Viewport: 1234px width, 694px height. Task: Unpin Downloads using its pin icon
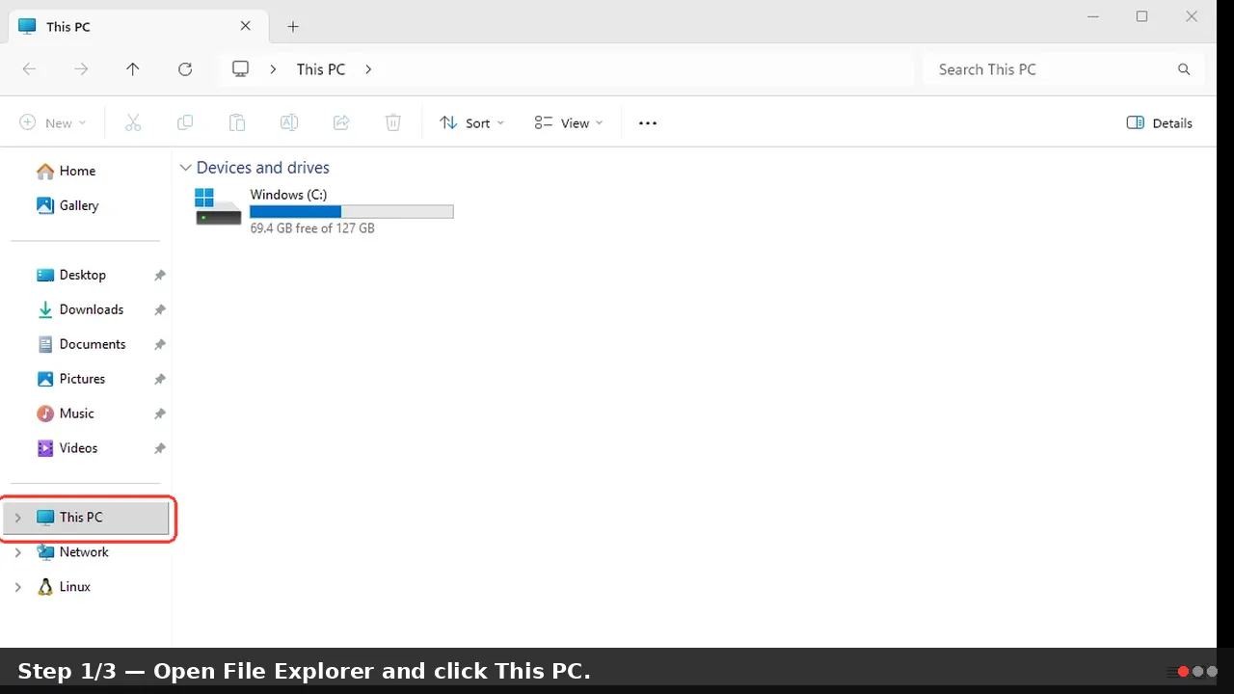[x=160, y=309]
